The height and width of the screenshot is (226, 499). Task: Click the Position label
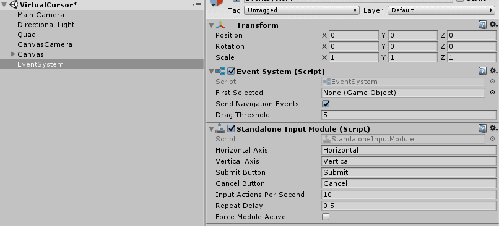tap(229, 35)
